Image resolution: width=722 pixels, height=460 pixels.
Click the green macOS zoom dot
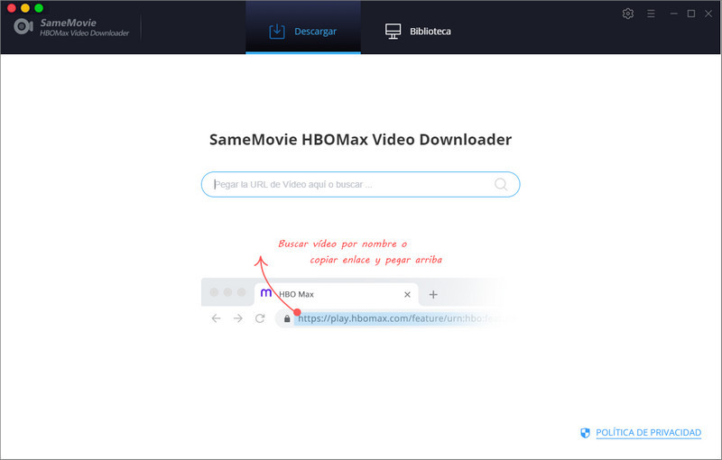click(39, 8)
